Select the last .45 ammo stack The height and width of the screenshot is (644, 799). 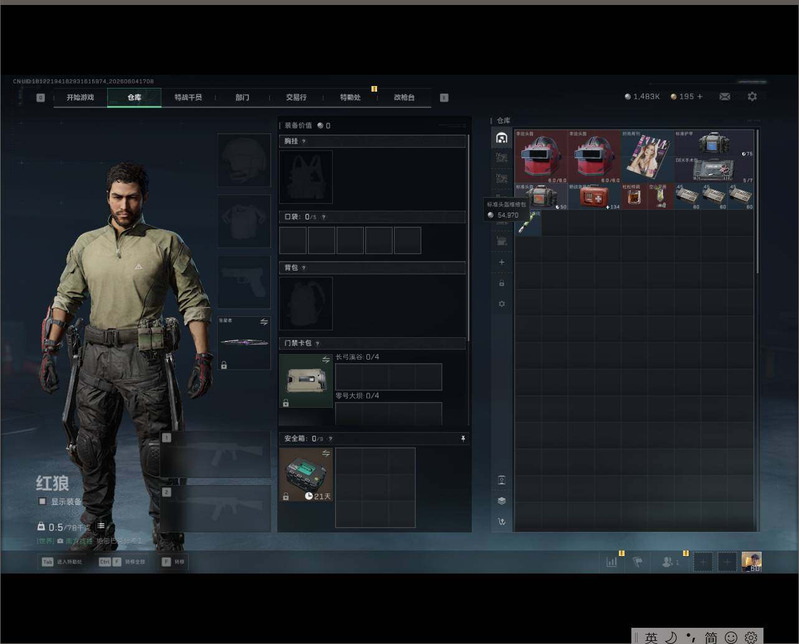(741, 196)
